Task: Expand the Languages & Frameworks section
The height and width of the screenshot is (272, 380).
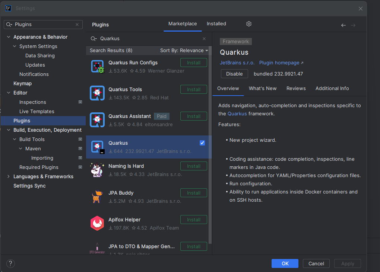Action: point(9,176)
